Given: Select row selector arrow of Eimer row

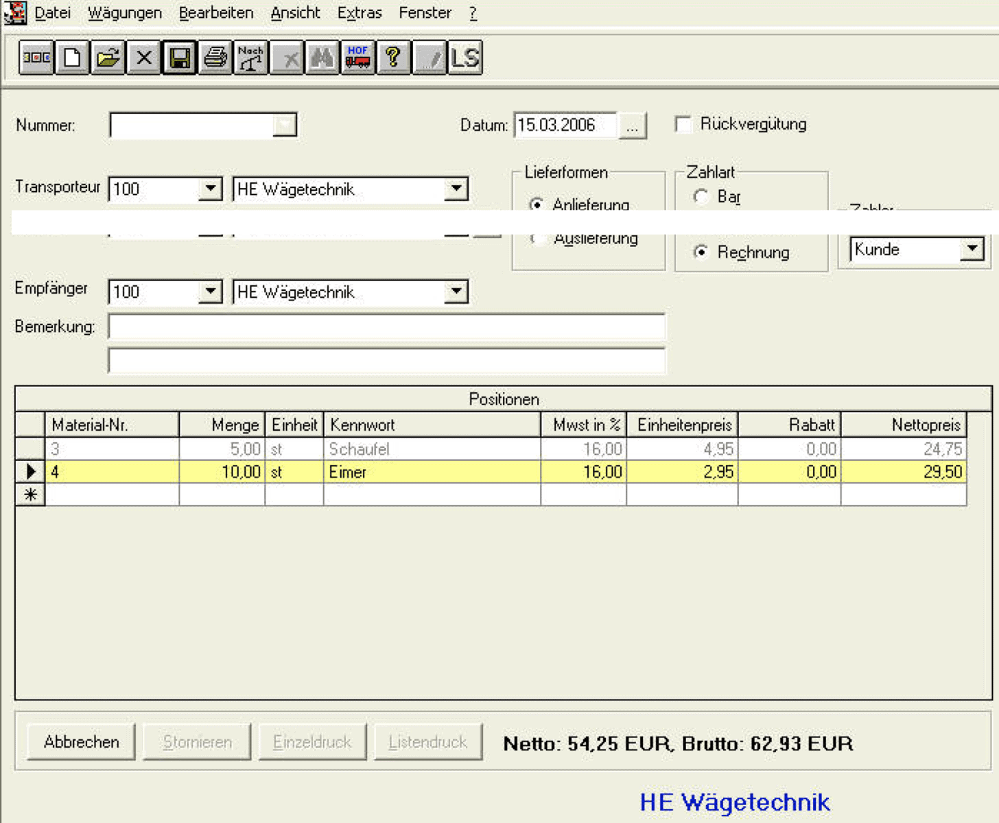Looking at the screenshot, I should (30, 472).
